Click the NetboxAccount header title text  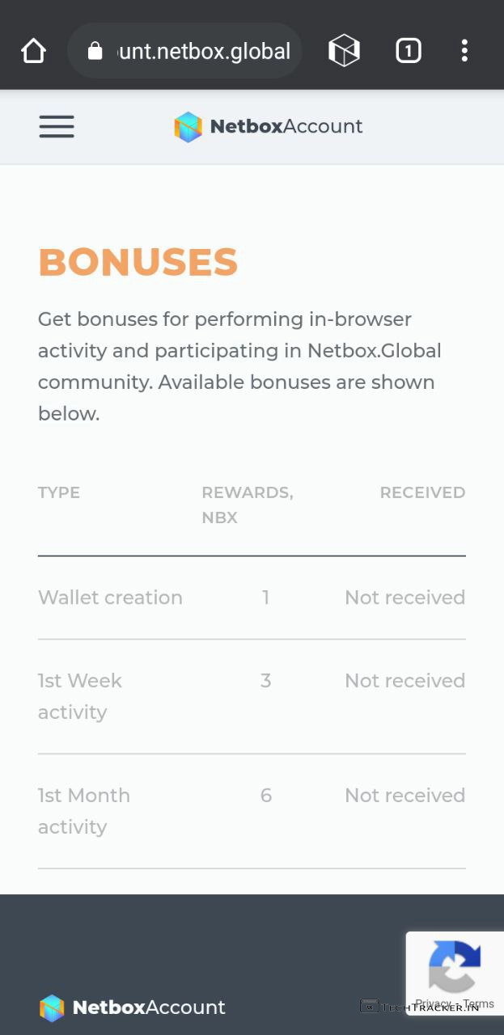pyautogui.click(x=286, y=126)
